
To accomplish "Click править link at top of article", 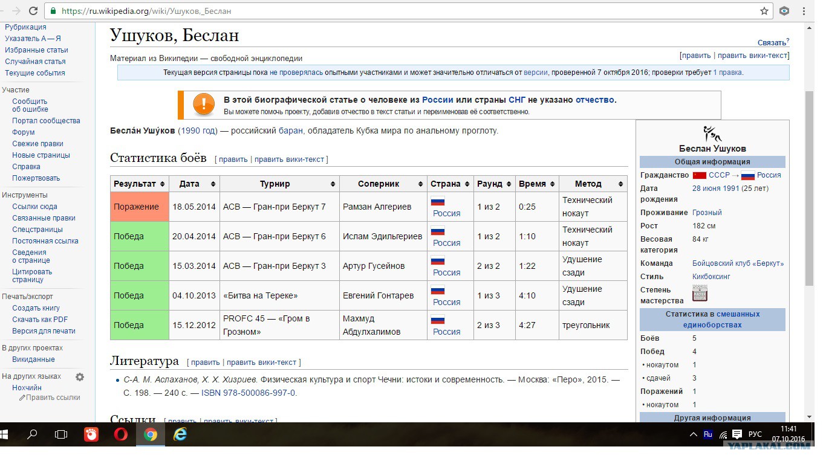I will [696, 56].
